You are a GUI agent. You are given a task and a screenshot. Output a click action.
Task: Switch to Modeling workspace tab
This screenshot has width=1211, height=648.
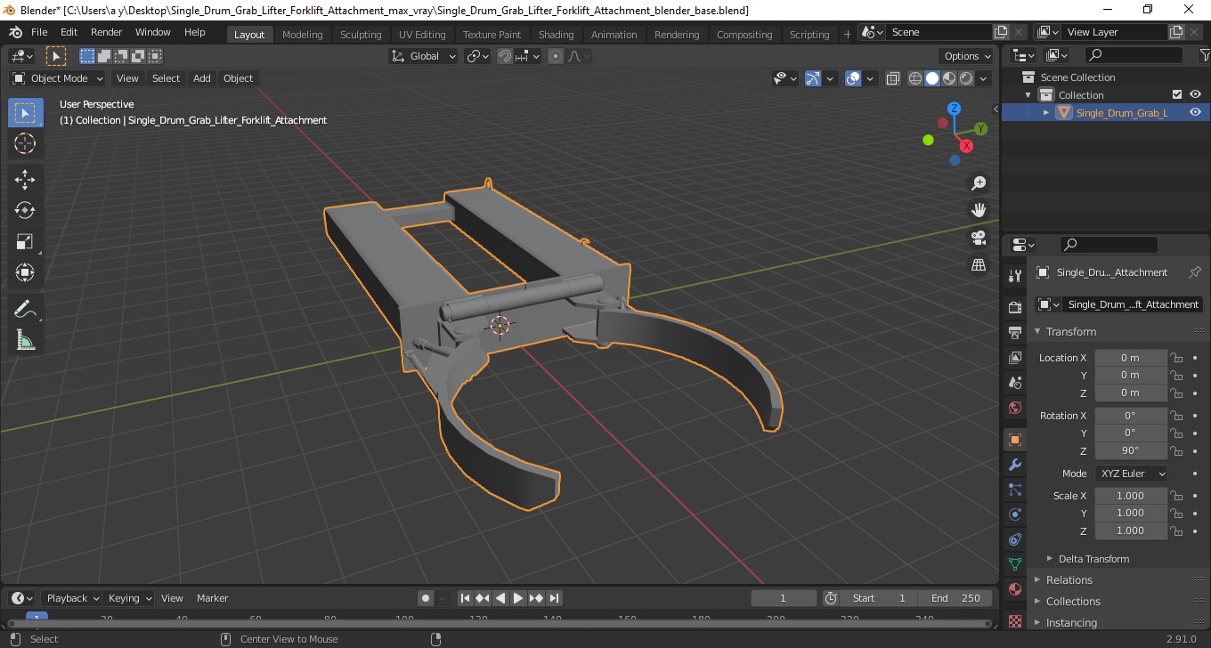[x=302, y=34]
